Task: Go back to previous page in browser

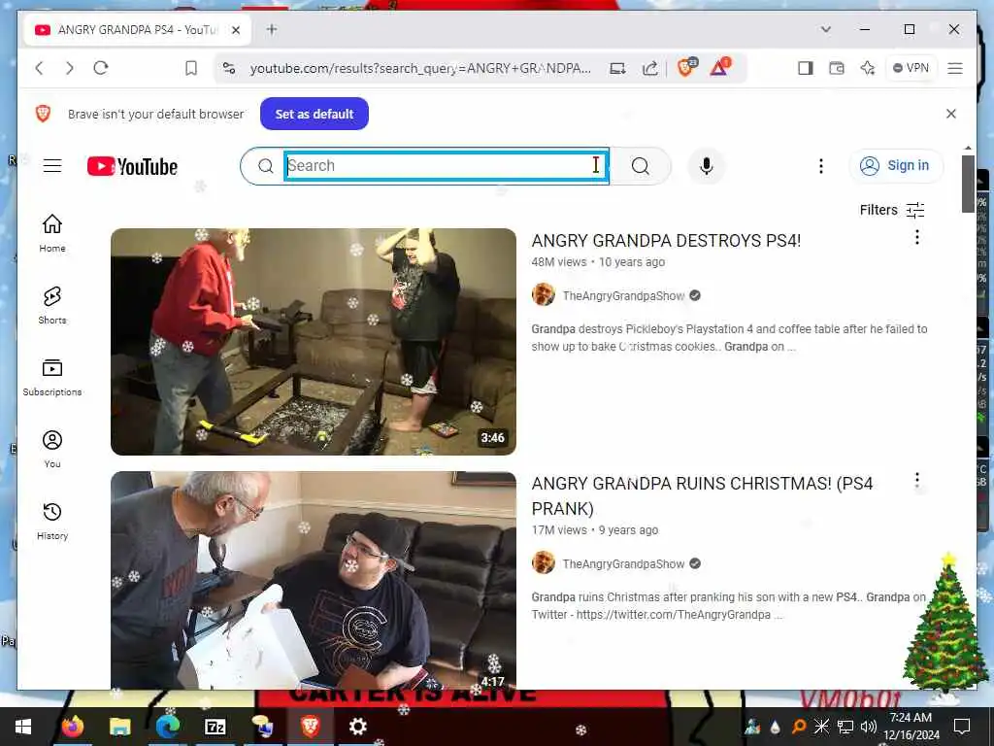Action: [x=39, y=68]
